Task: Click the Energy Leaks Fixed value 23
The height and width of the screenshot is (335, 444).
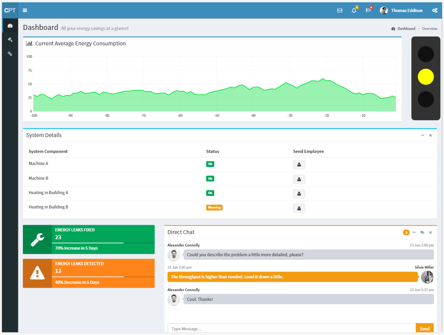Action: tap(58, 237)
